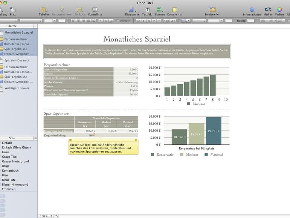Insert a Textfeld from the toolbar
This screenshot has width=290, height=218.
tap(147, 11)
